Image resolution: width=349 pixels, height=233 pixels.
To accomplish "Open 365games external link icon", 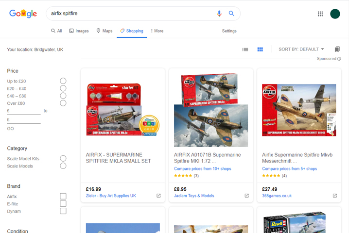I will 335,196.
